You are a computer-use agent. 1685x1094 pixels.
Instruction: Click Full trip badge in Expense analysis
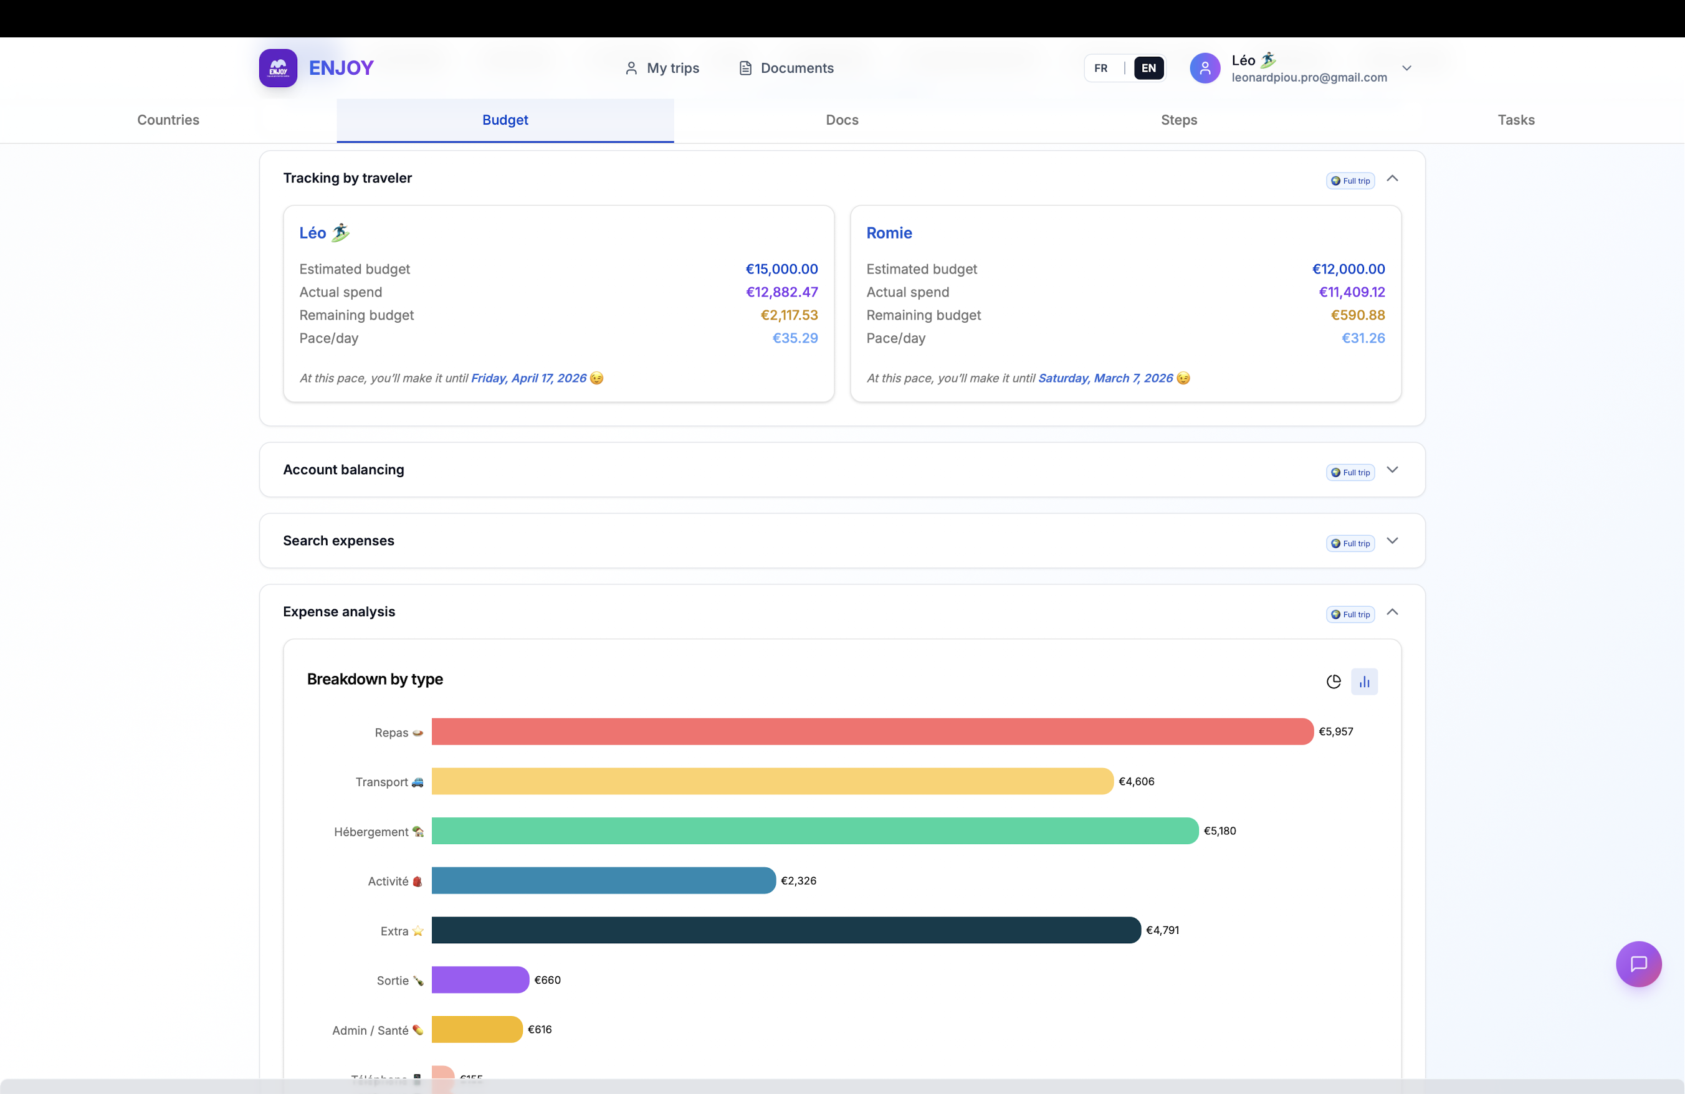(x=1350, y=614)
